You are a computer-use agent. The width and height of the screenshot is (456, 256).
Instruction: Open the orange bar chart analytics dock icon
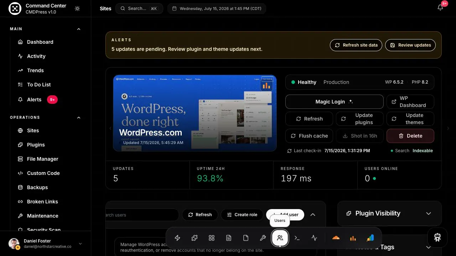pyautogui.click(x=353, y=238)
